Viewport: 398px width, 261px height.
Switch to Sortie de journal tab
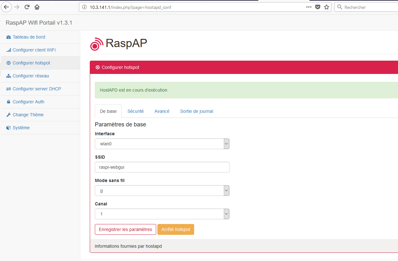pyautogui.click(x=197, y=111)
